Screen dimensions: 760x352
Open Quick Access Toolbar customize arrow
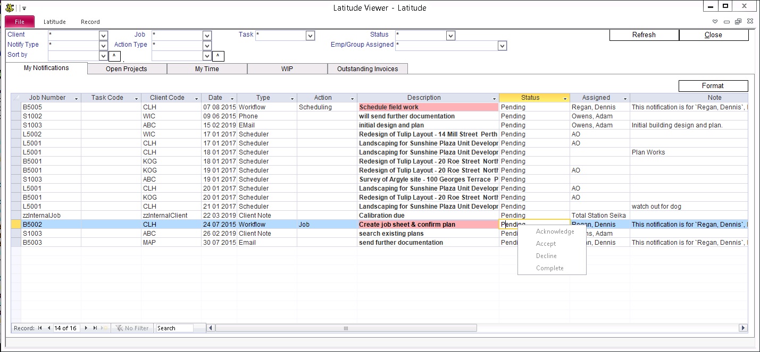click(24, 8)
